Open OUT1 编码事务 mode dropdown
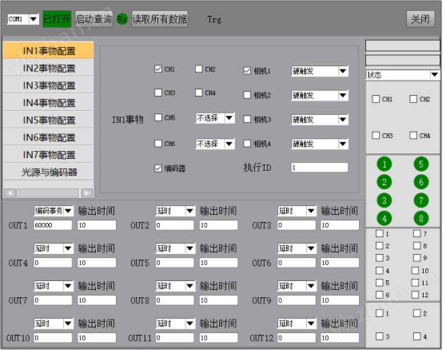Screen dimensions: 443x350 [x=68, y=211]
